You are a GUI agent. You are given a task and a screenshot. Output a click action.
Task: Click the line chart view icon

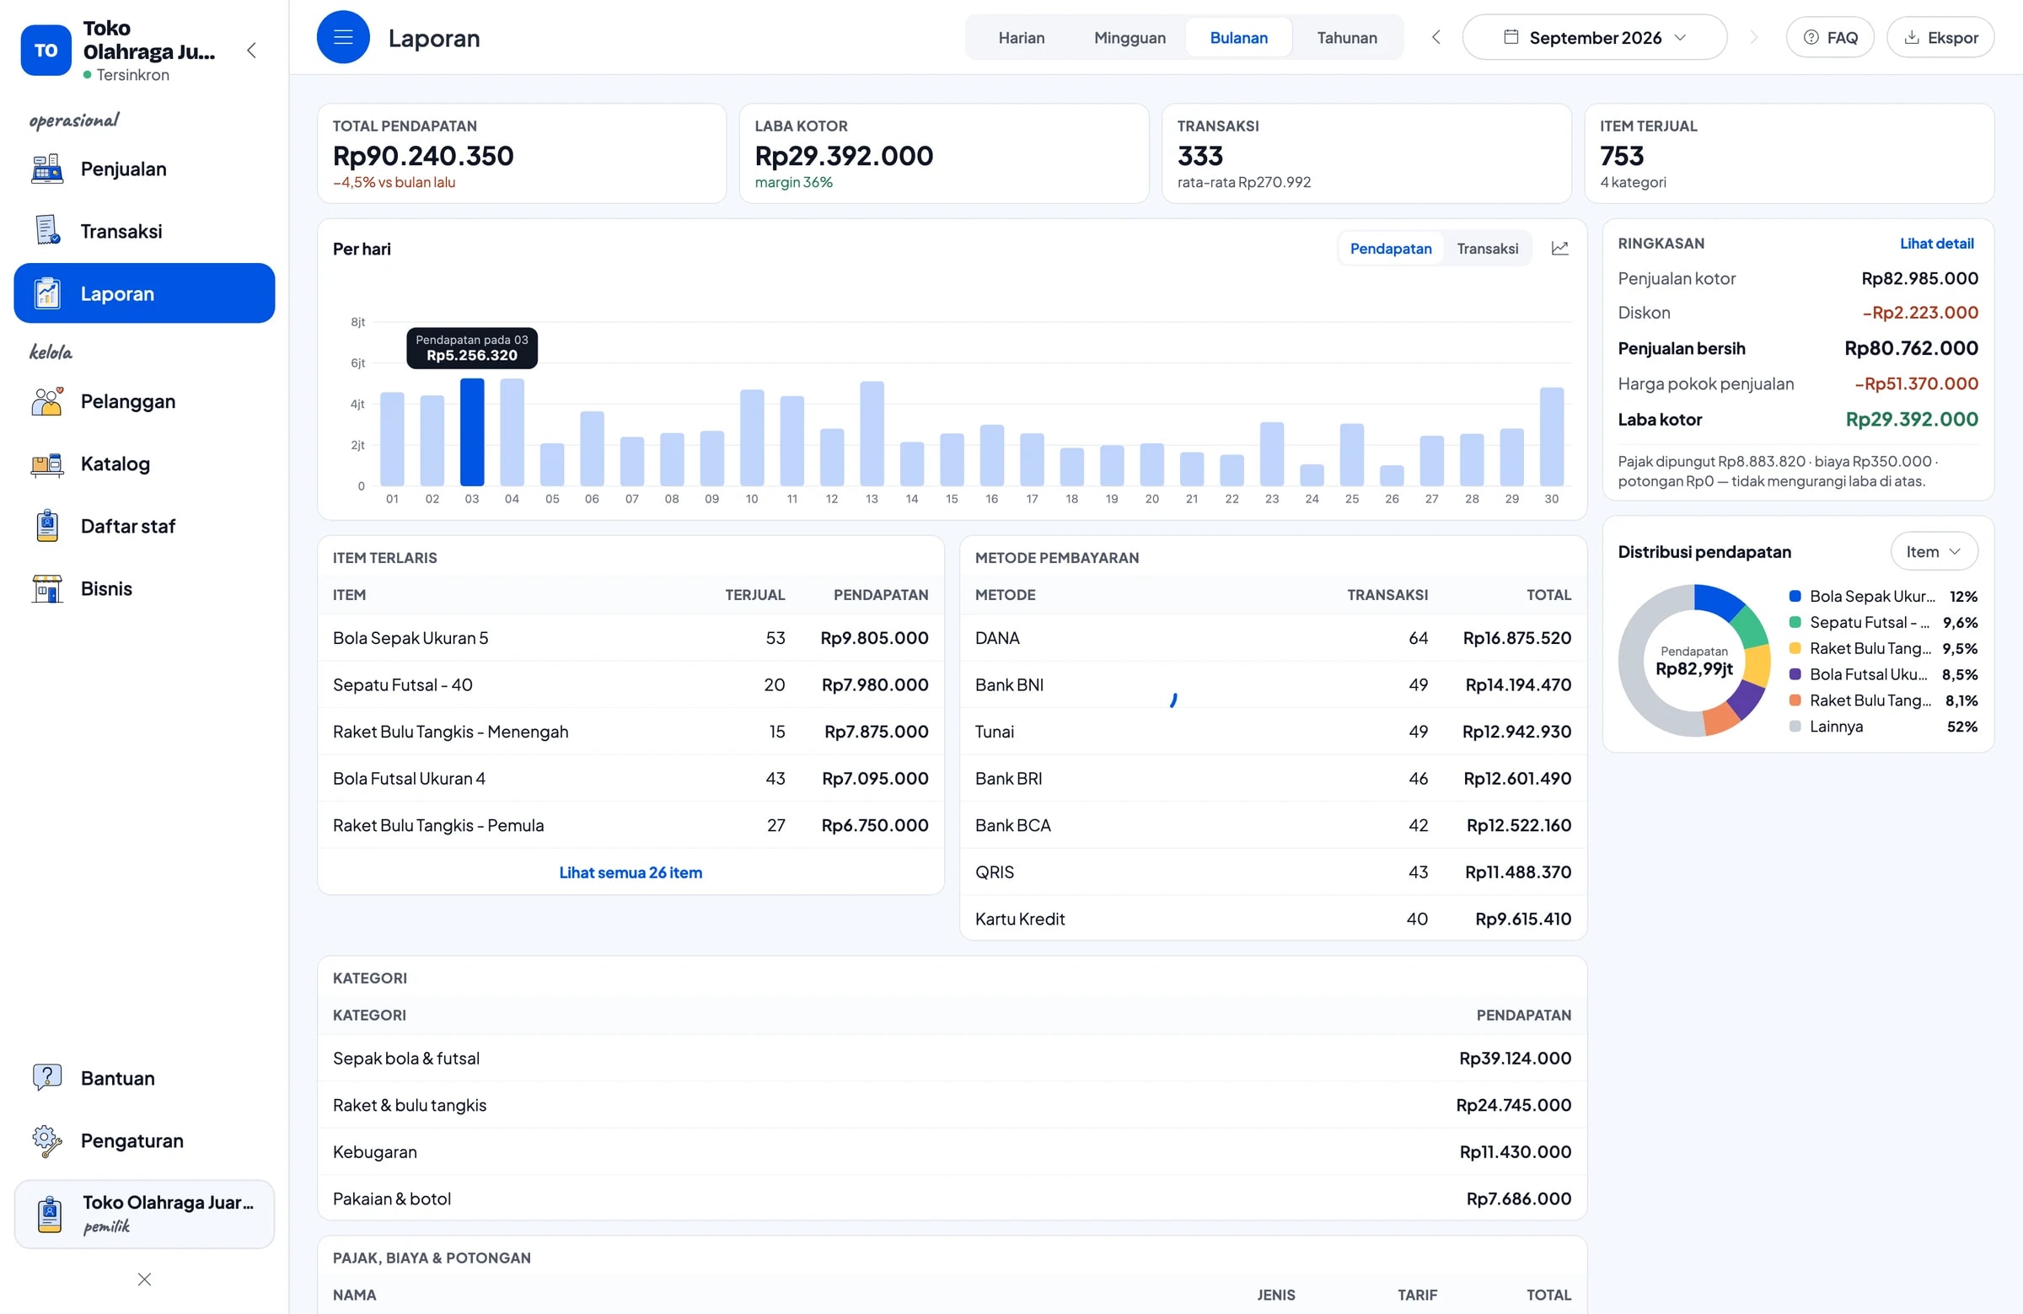[x=1559, y=248]
